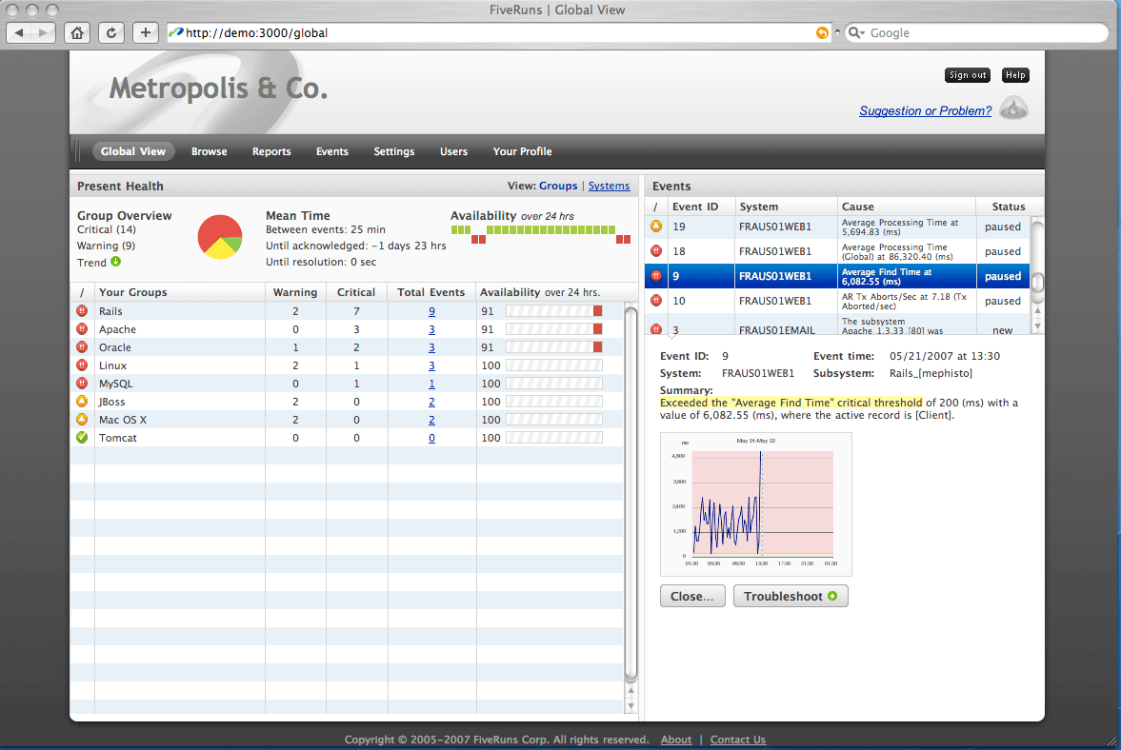The image size is (1121, 750).
Task: Click Rails availability bar
Action: [554, 310]
